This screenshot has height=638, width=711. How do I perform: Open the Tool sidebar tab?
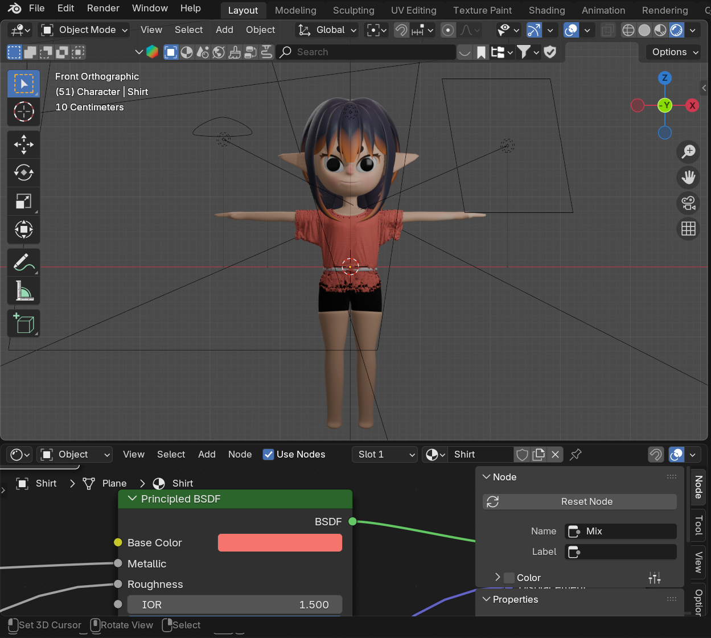tap(698, 525)
